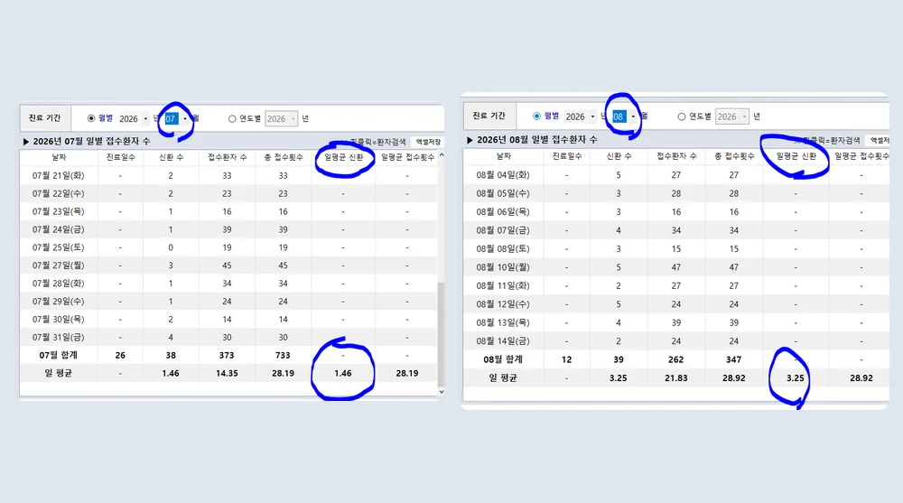Select the row dated 08월 13일(목)

[x=676, y=322]
